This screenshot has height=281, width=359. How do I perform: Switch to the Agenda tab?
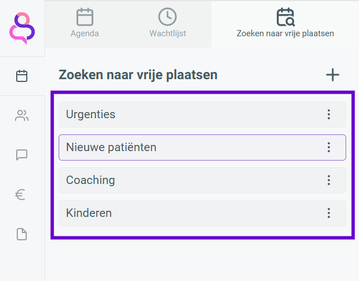click(x=85, y=24)
